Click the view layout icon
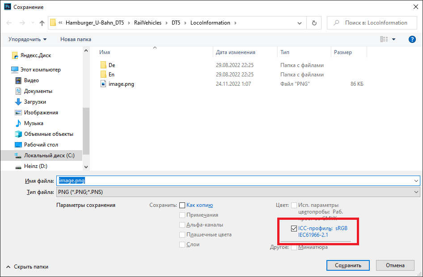Screen dimensions: 423x277 [x=384, y=39]
